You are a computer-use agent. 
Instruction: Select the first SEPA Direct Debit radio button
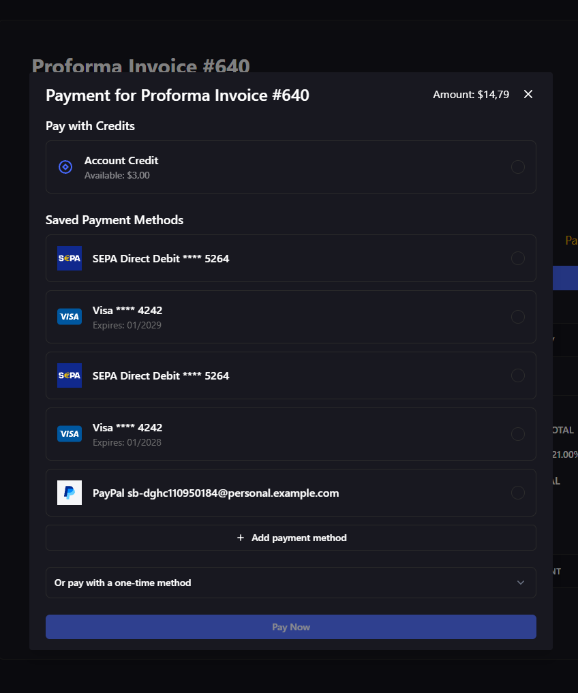(518, 258)
